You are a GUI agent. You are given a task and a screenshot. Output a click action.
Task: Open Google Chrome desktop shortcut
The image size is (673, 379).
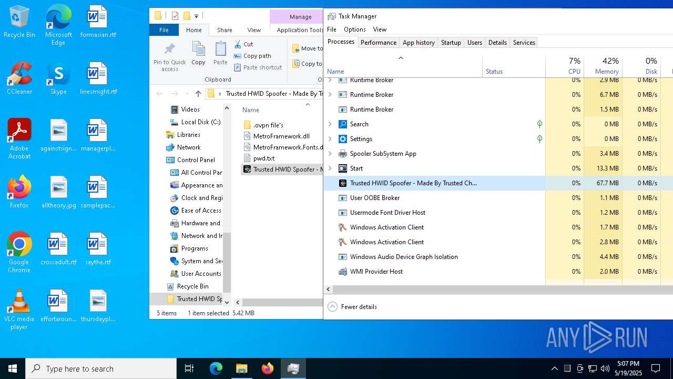(x=19, y=253)
